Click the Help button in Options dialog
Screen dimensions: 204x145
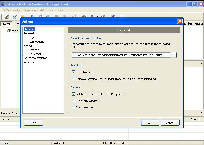click(33, 123)
